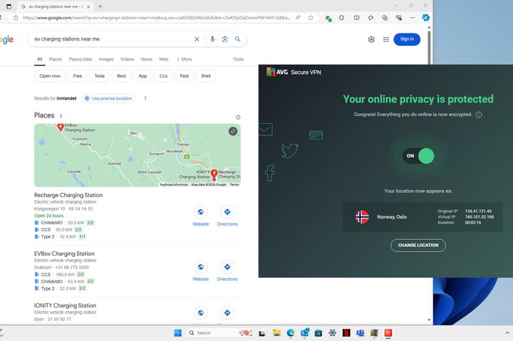This screenshot has width=513, height=341.
Task: Open the IONITY Charging Station result title
Action: point(65,305)
